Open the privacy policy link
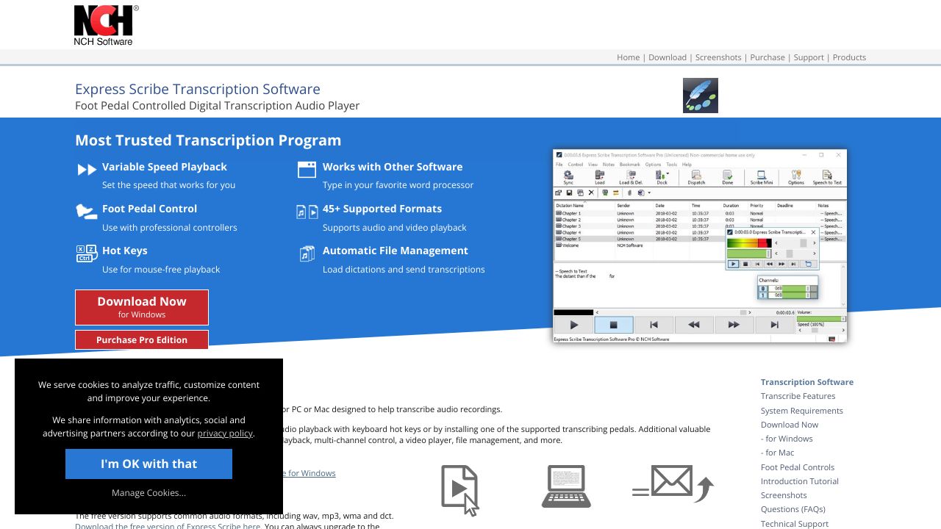Image resolution: width=941 pixels, height=529 pixels. click(x=224, y=433)
